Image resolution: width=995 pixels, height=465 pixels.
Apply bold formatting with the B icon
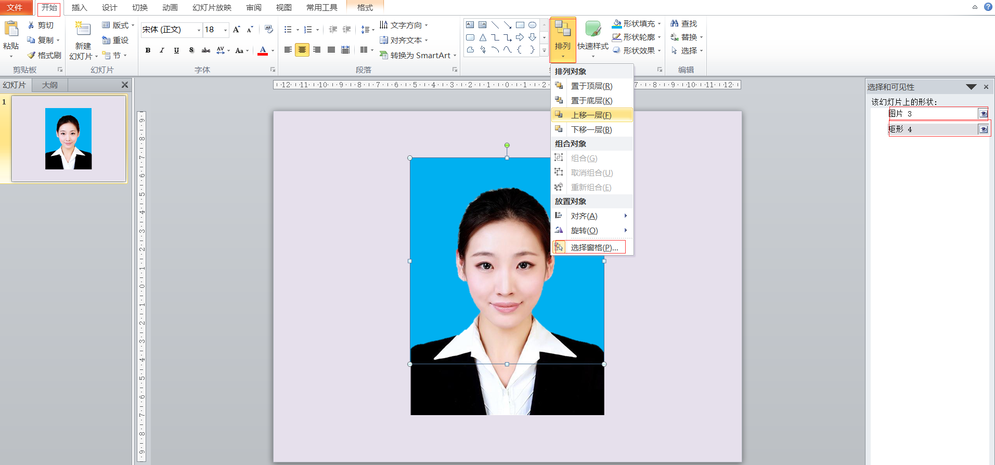[x=148, y=50]
